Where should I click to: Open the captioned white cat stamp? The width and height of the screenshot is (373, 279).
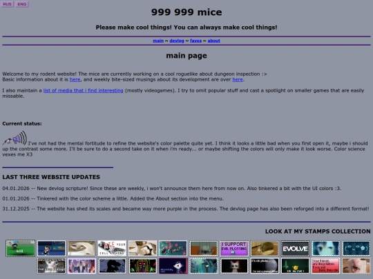point(51,266)
